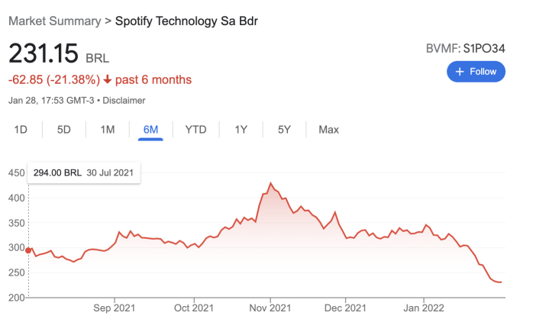Switch to the Max range tab

[328, 130]
